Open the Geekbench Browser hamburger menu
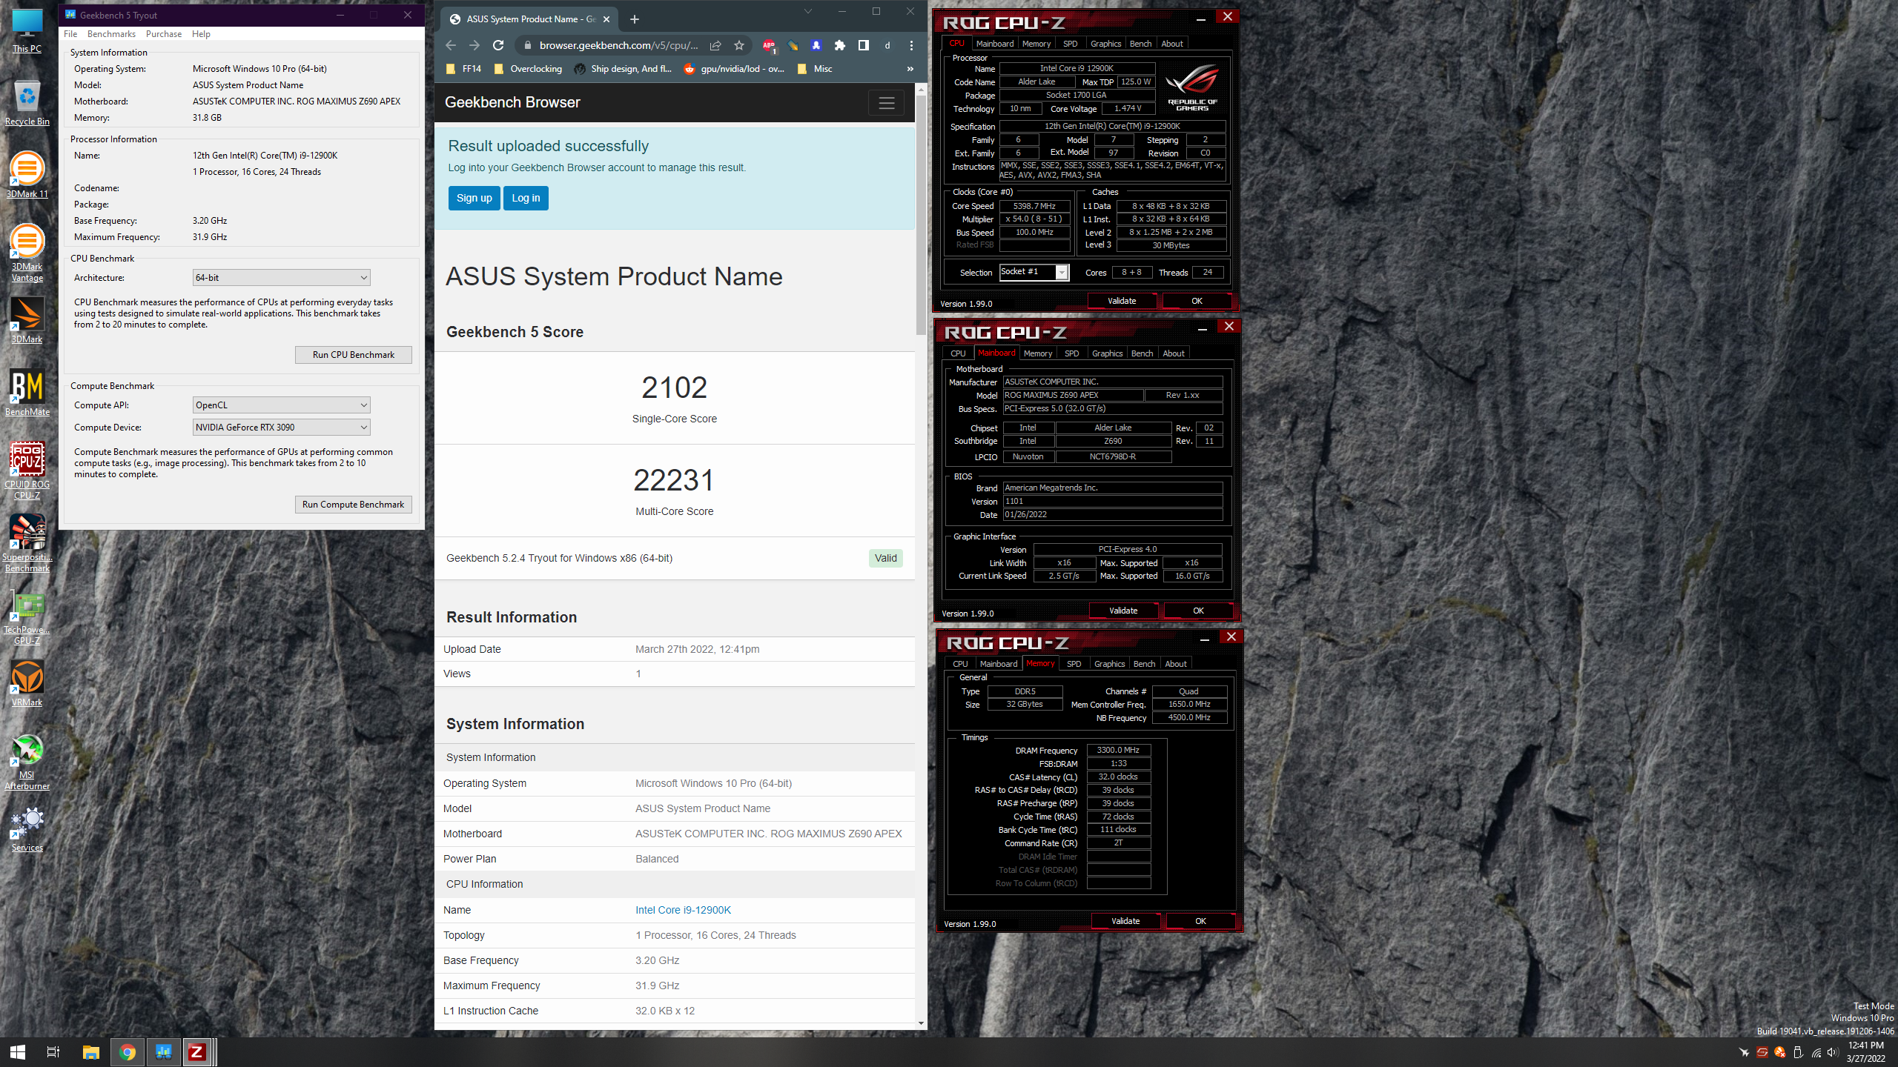This screenshot has height=1067, width=1898. [x=886, y=103]
